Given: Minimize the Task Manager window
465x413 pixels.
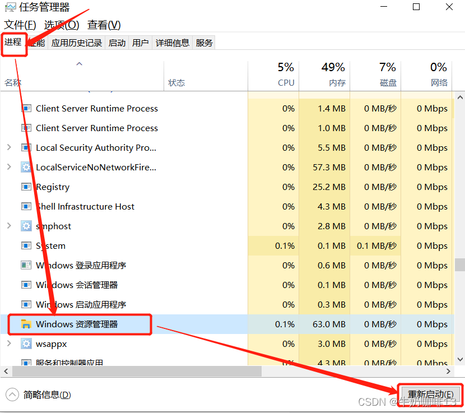Looking at the screenshot, I should [x=384, y=7].
